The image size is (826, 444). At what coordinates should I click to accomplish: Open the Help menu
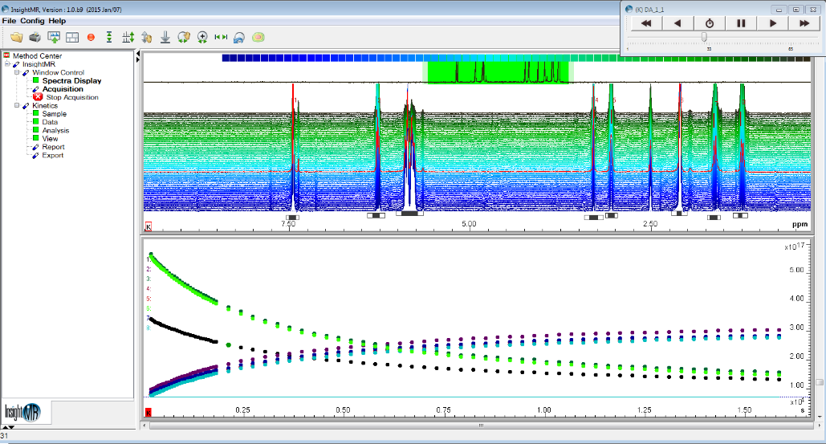click(x=57, y=20)
